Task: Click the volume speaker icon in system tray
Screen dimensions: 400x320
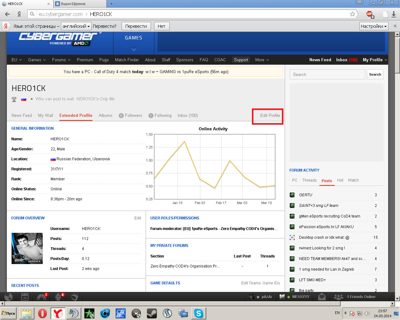Action: click(x=367, y=313)
